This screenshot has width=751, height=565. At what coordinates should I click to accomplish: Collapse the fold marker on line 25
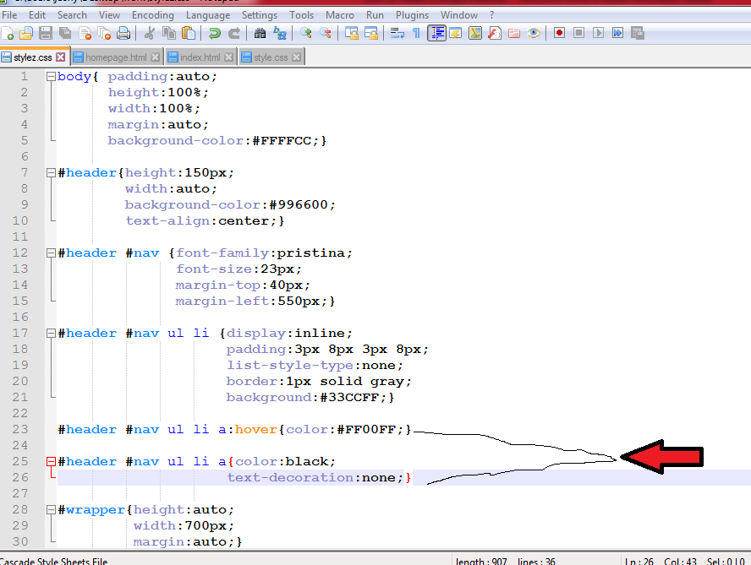coord(51,462)
